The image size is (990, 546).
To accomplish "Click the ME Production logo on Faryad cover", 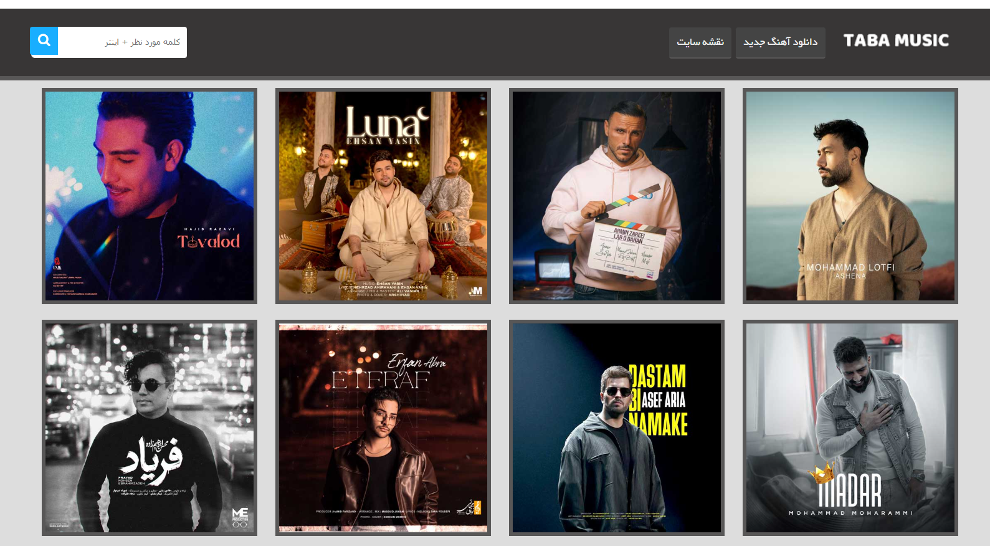I will (x=240, y=516).
